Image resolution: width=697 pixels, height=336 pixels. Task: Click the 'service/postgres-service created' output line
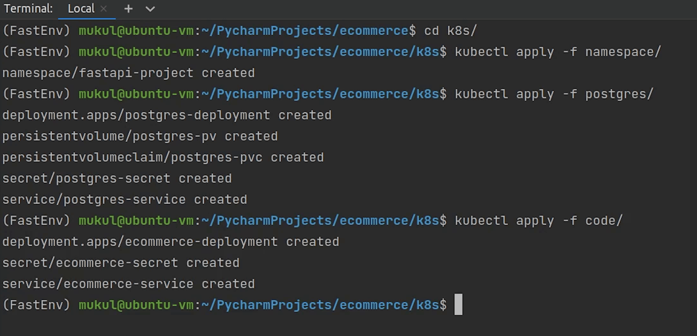pos(125,199)
